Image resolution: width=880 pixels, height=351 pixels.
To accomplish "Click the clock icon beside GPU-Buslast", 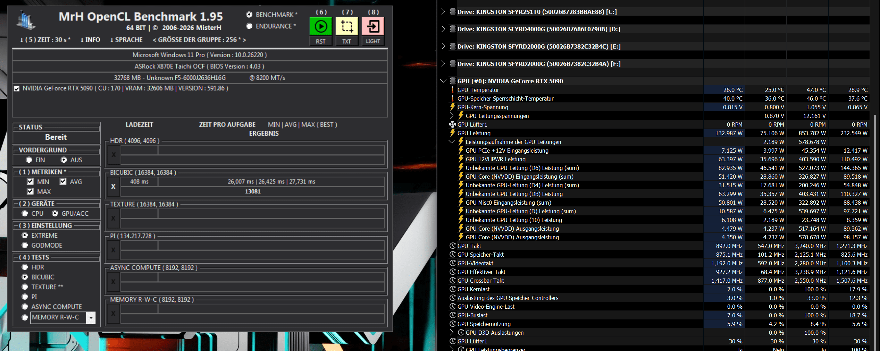I will 453,315.
